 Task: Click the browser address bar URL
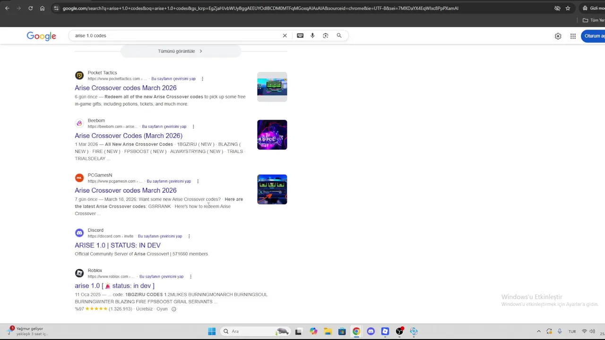[x=260, y=8]
